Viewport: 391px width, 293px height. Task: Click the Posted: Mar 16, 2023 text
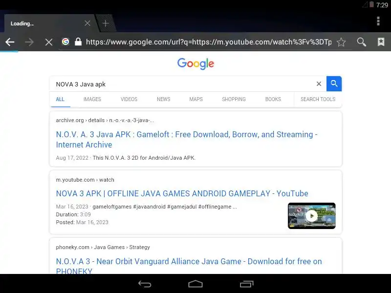click(82, 222)
